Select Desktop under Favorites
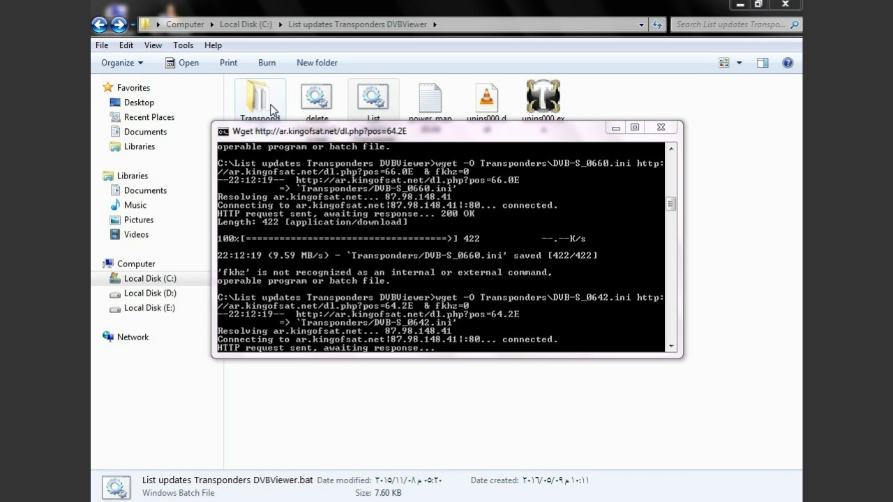The height and width of the screenshot is (502, 893). pyautogui.click(x=139, y=102)
